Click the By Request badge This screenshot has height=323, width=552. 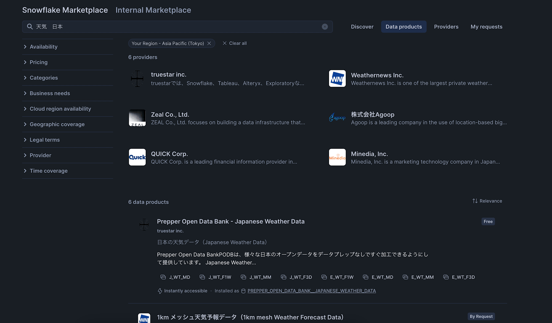pos(481,316)
